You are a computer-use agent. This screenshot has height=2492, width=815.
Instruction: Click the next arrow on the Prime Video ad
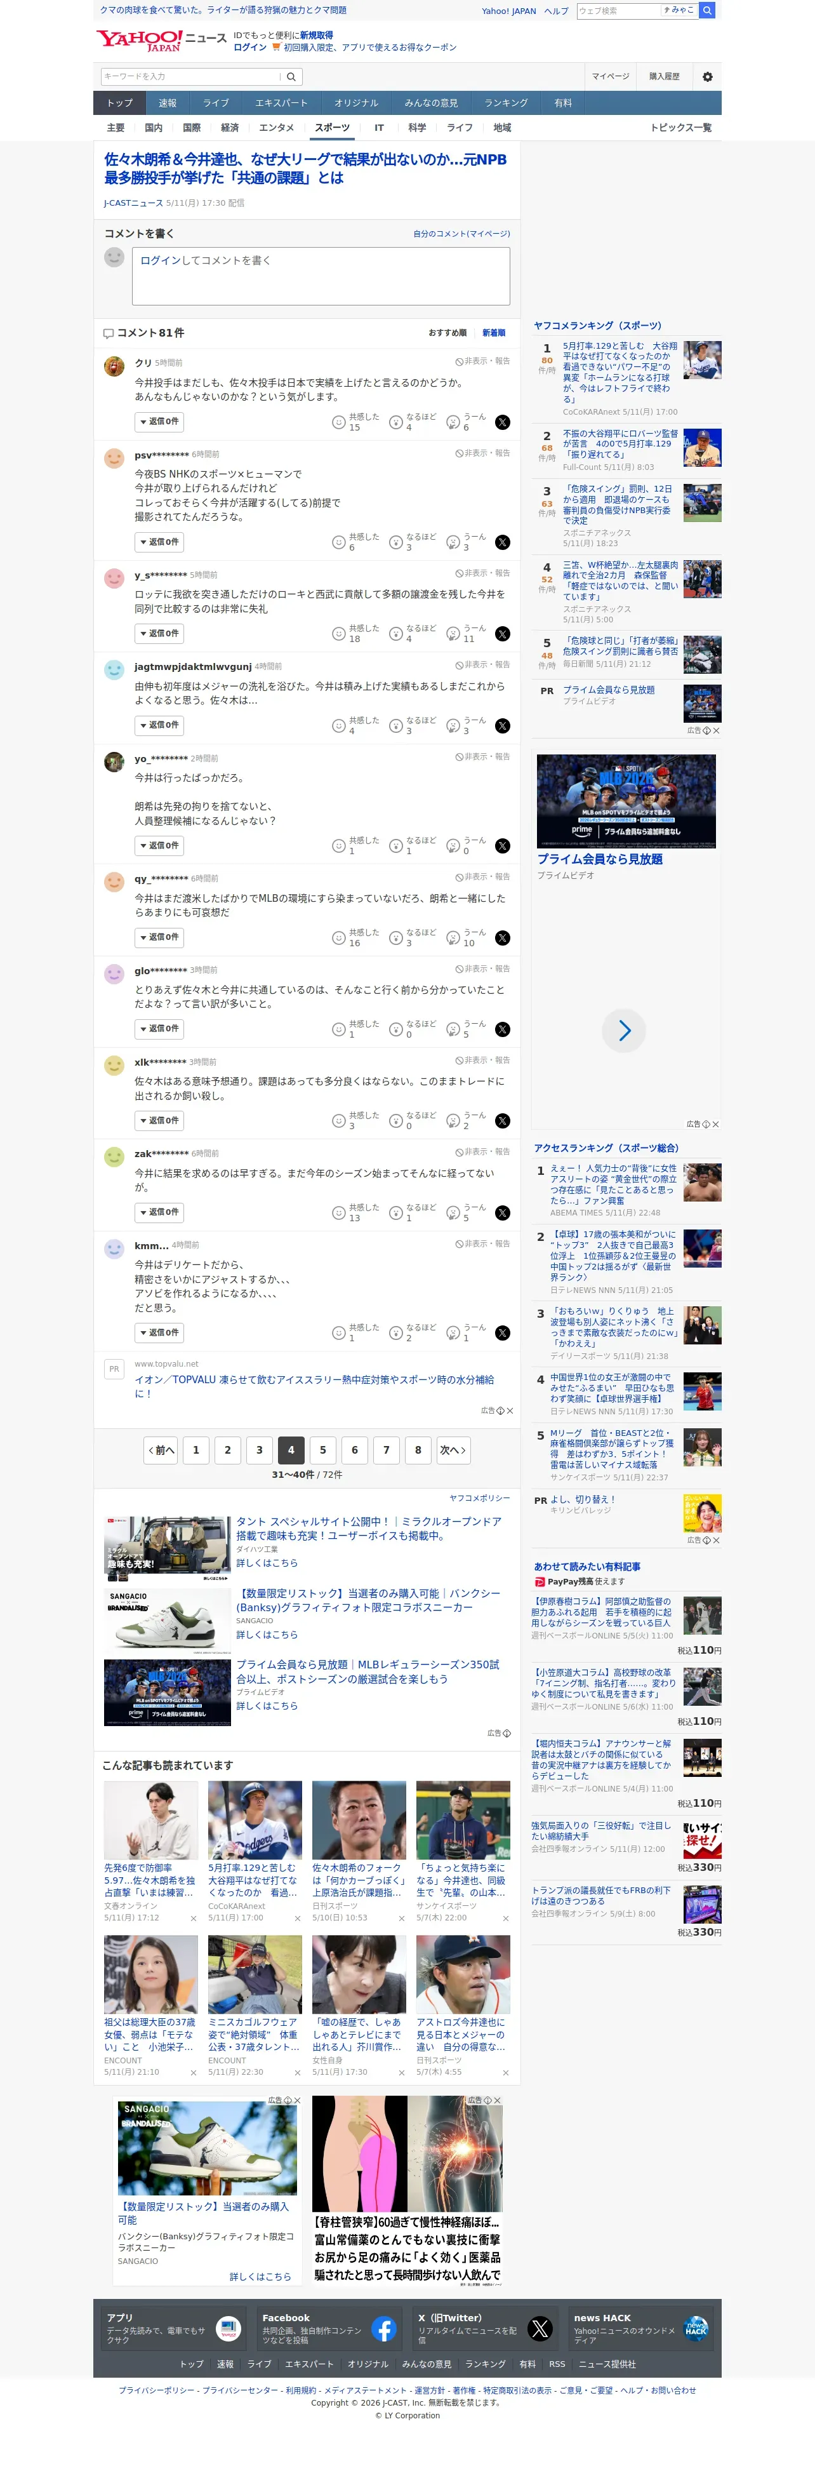623,1031
